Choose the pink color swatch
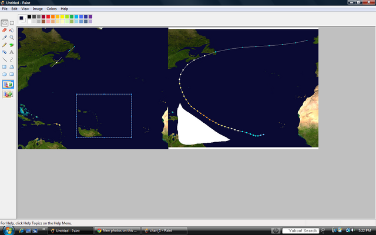The width and height of the screenshot is (376, 235). (48, 21)
